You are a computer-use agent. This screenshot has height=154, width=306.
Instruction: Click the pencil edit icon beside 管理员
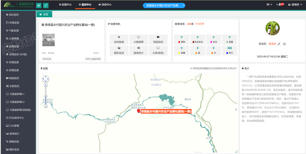coord(279,44)
